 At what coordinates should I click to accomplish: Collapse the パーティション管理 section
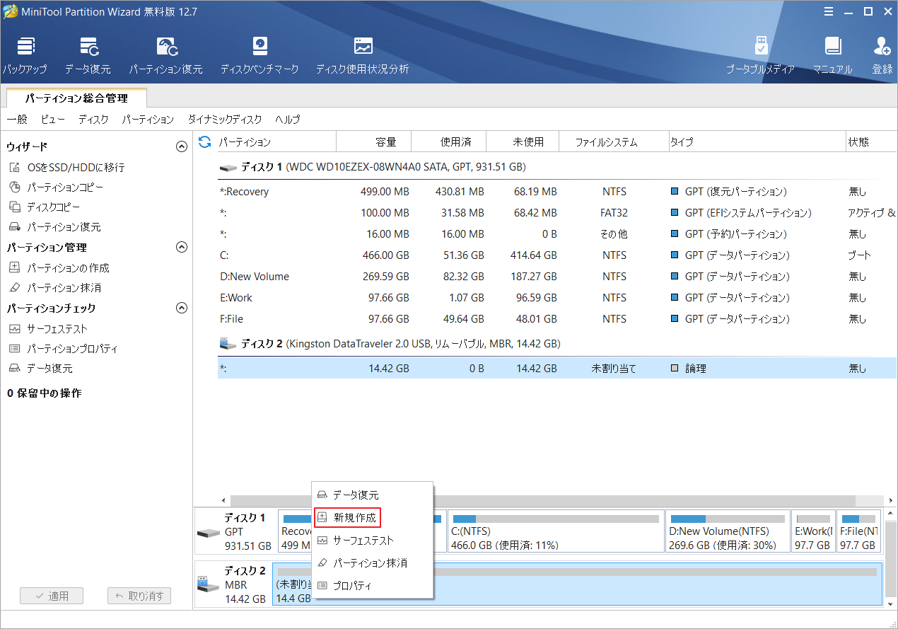coord(182,247)
